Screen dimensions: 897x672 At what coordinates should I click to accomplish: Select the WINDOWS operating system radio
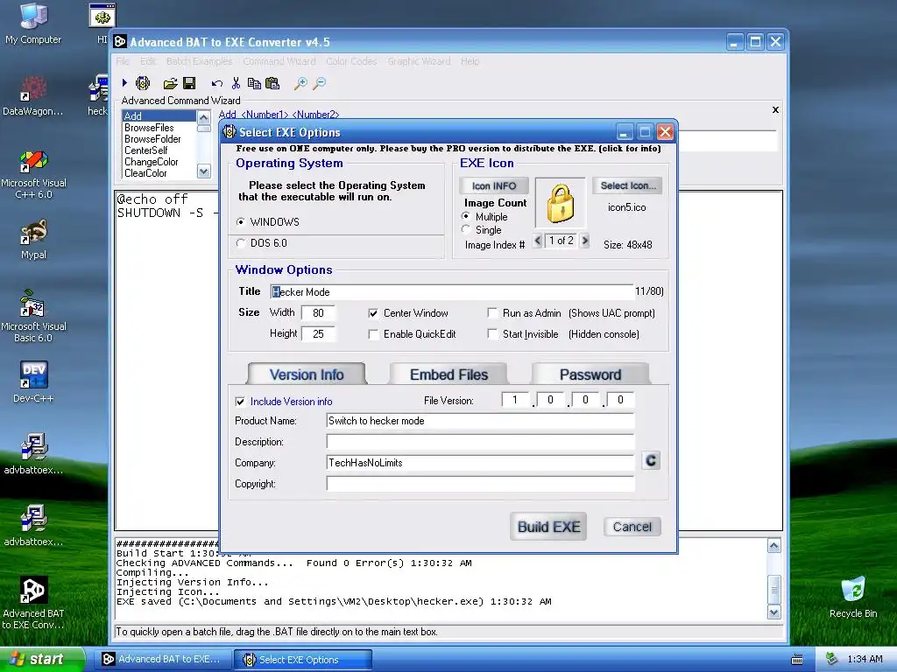point(241,221)
